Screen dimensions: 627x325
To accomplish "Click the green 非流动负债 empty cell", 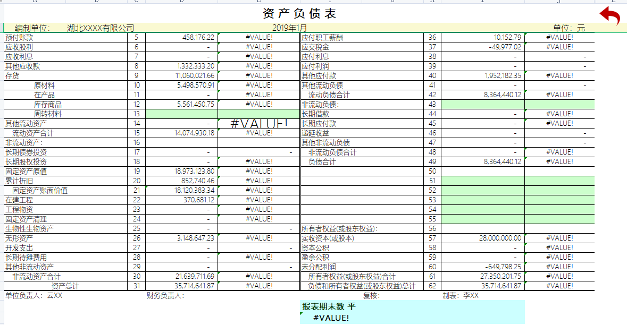I will click(x=484, y=104).
